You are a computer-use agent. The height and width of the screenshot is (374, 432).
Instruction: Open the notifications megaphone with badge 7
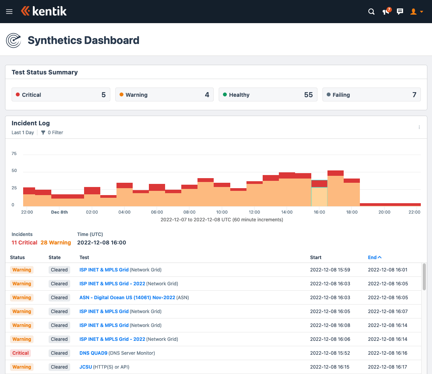click(x=386, y=12)
